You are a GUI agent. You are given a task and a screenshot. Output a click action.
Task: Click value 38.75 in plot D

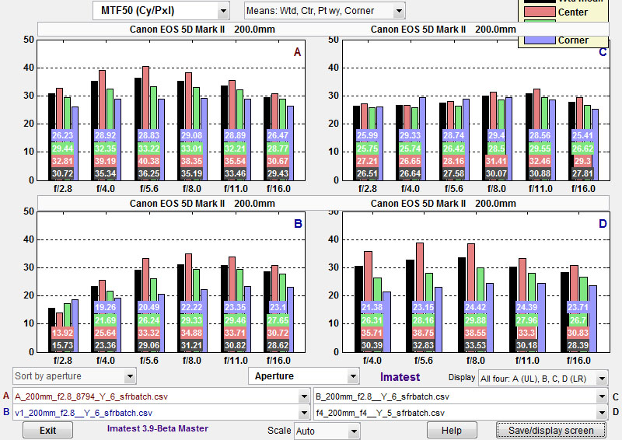pyautogui.click(x=423, y=333)
